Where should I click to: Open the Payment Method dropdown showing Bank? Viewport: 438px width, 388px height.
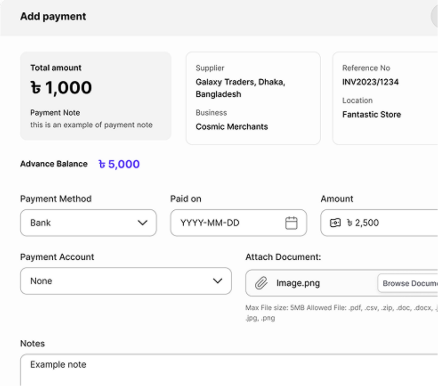(x=88, y=223)
